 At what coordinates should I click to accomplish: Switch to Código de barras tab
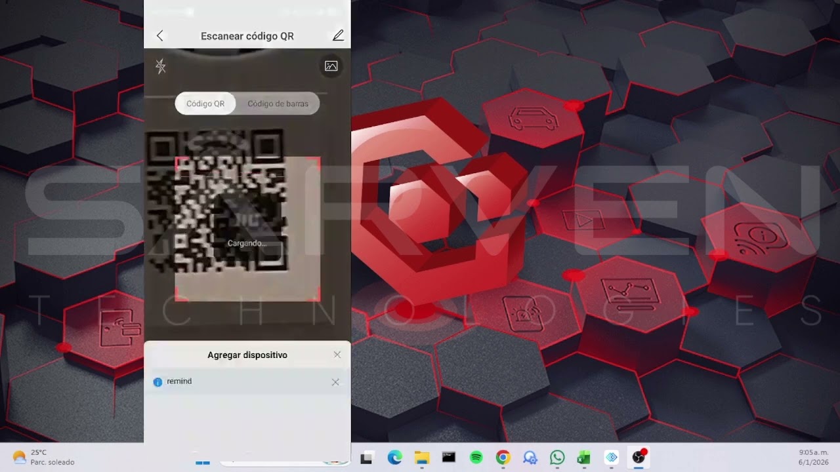278,104
